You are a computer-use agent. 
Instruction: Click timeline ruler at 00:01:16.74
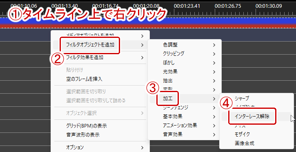click(x=105, y=6)
